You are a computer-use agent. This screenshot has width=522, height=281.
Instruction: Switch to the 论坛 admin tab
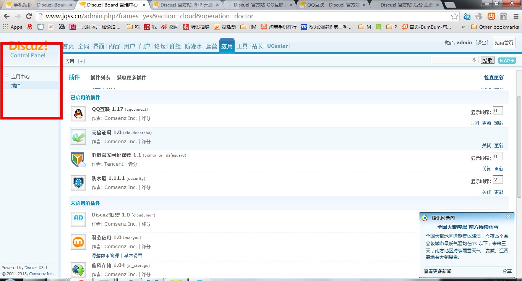160,46
